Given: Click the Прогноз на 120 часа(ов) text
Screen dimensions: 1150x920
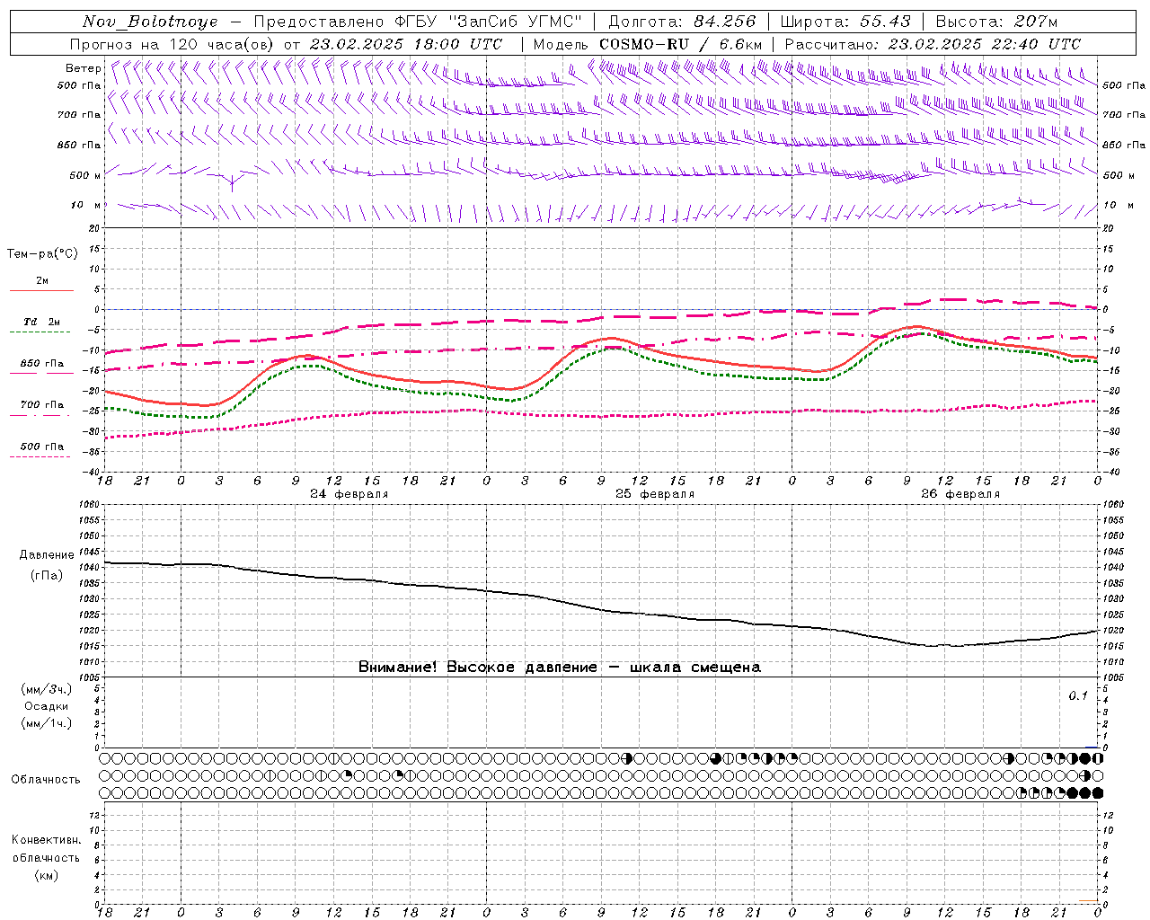Looking at the screenshot, I should 172,44.
